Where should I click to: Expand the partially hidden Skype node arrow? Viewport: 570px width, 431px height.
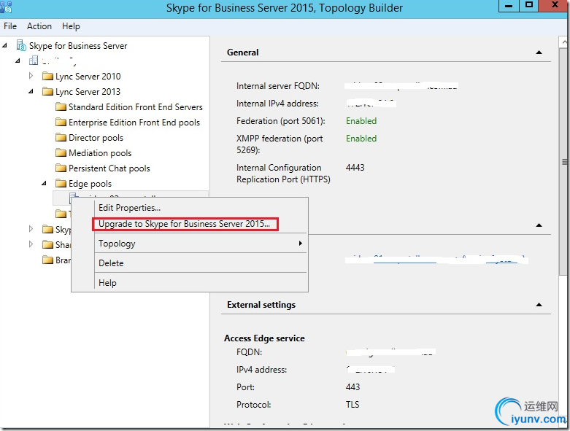(x=31, y=229)
